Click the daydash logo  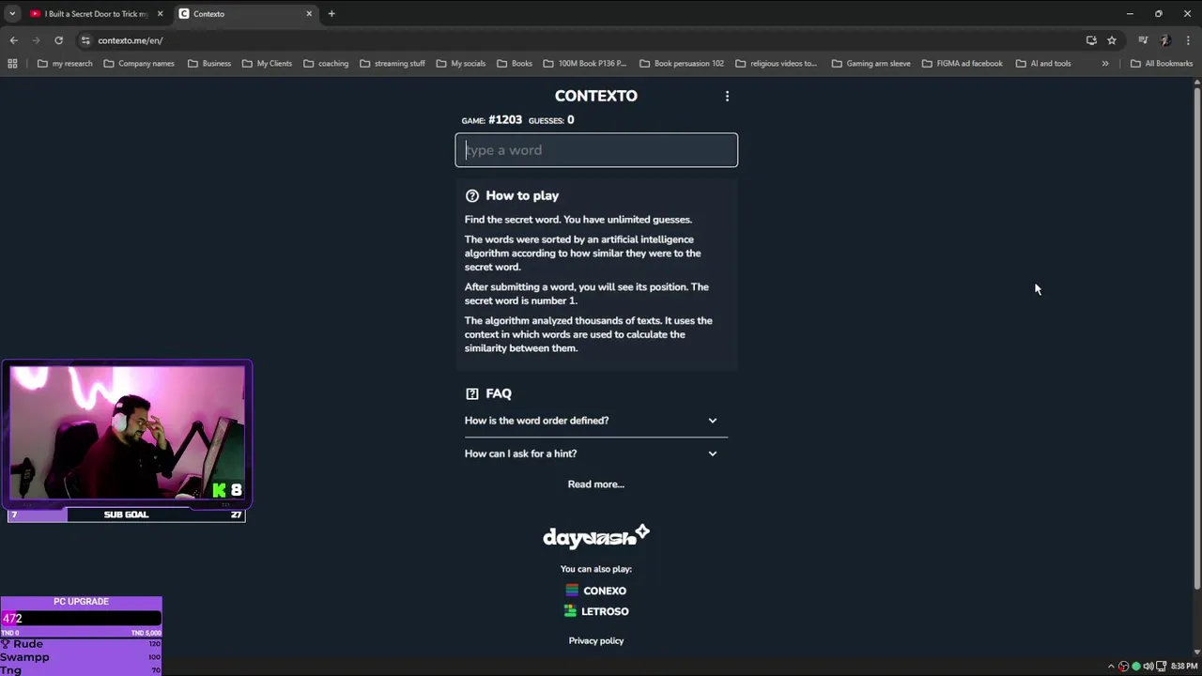pyautogui.click(x=595, y=537)
